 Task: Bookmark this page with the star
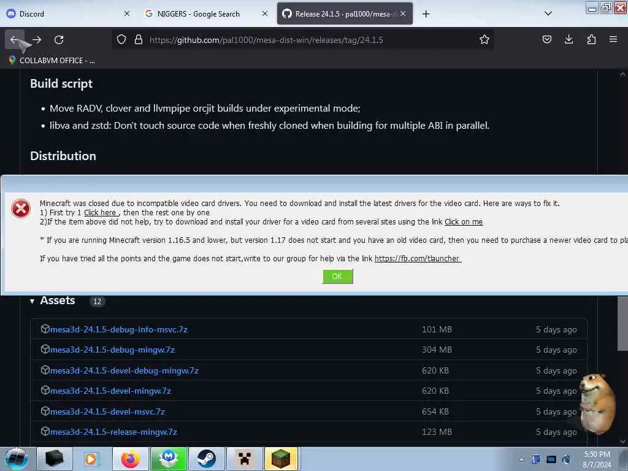[x=484, y=40]
